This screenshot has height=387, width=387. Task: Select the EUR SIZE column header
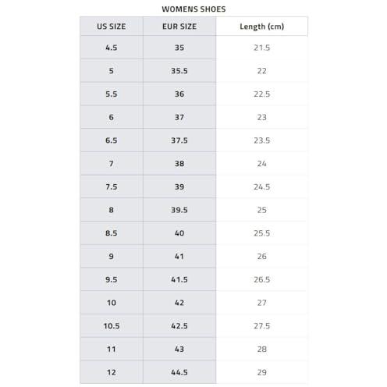pos(179,27)
